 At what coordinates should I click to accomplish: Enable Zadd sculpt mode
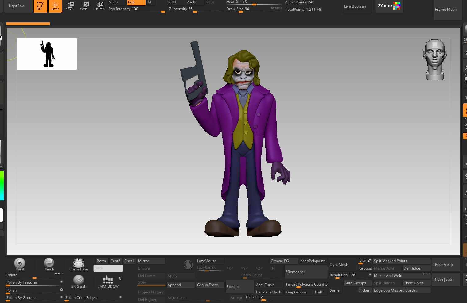coord(175,2)
